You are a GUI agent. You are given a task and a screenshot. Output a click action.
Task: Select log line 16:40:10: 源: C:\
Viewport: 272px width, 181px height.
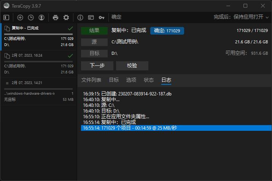point(176,105)
